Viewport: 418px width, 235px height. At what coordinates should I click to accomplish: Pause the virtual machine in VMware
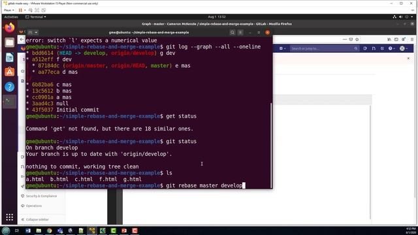pyautogui.click(x=20, y=10)
